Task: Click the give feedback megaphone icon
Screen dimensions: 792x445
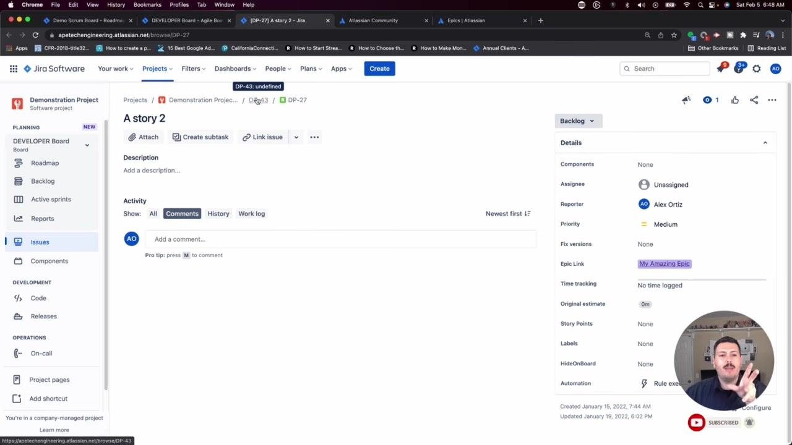Action: pos(686,100)
